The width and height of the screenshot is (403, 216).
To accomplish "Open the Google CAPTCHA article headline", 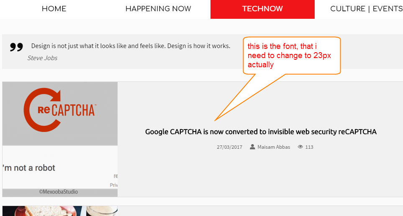I will 261,132.
